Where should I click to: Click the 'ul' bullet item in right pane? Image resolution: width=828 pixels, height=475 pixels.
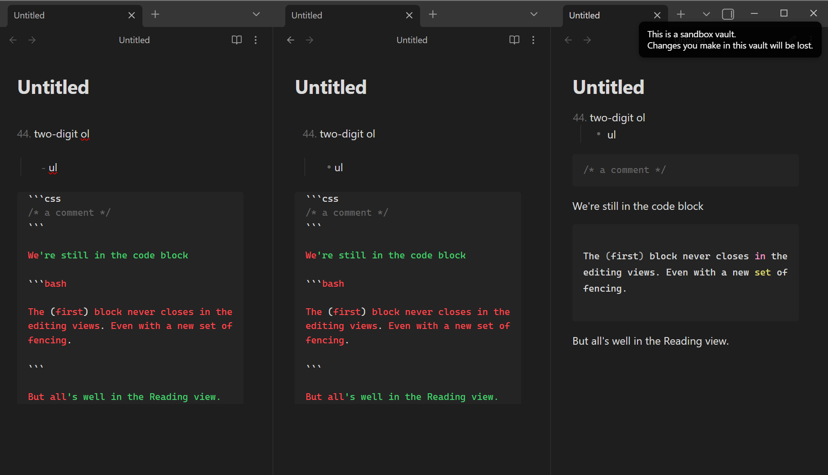coord(607,135)
